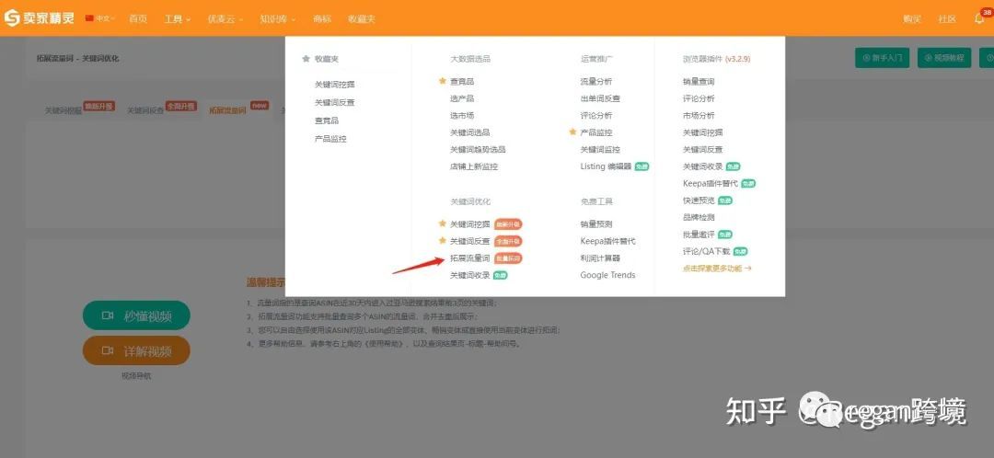Switch to background 关键词反查 tab with 全面升级 badge
994x458 pixels.
(145, 110)
